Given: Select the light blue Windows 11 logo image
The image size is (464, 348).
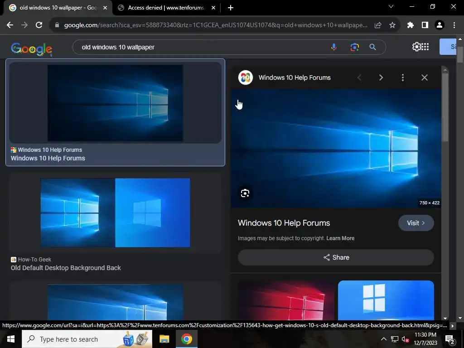Looking at the screenshot, I should tap(386, 300).
